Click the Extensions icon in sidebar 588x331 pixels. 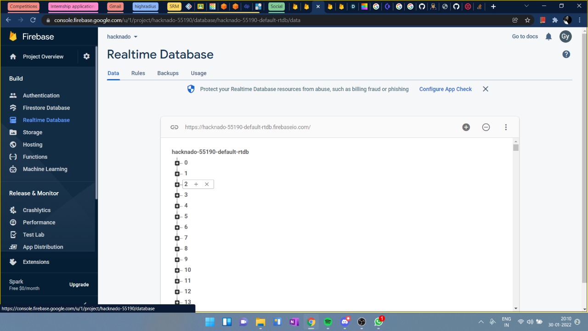(x=13, y=262)
